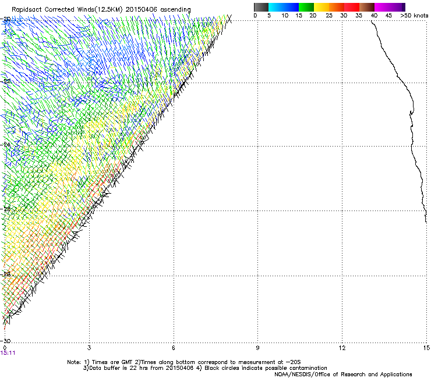Click the NOAA/NESDIS credit line
The height and width of the screenshot is (378, 431).
pyautogui.click(x=343, y=375)
